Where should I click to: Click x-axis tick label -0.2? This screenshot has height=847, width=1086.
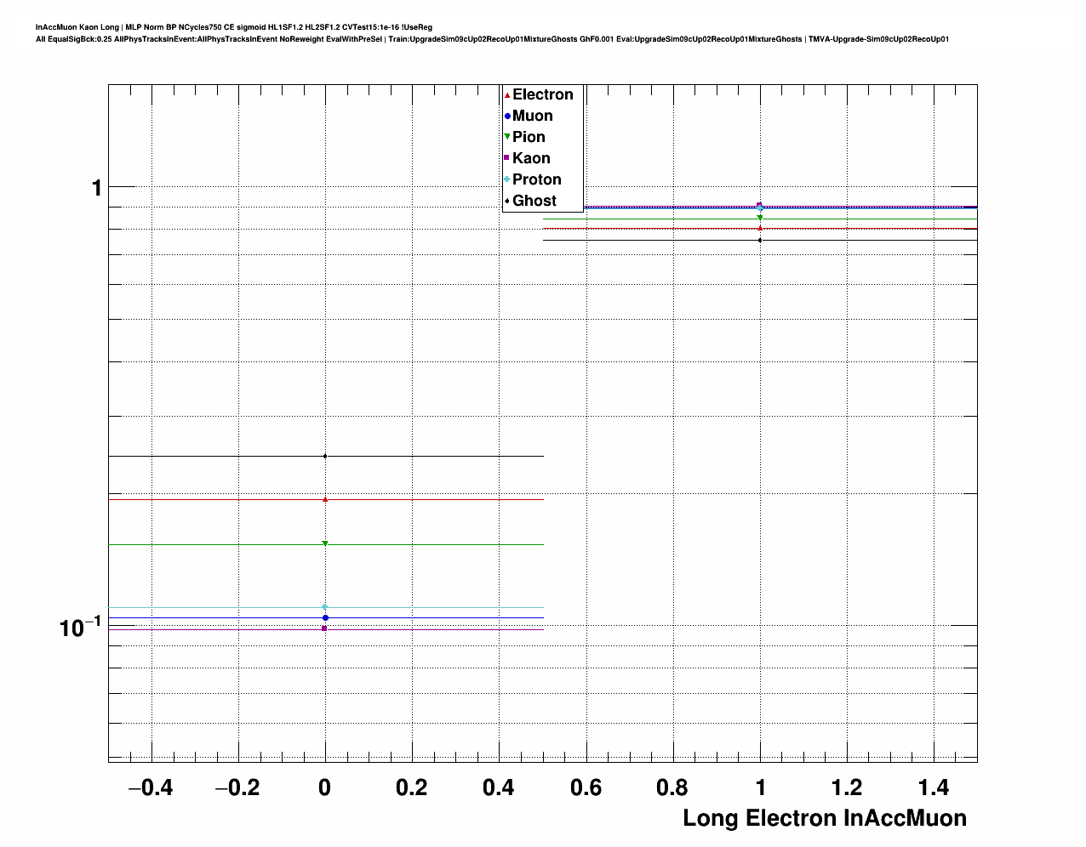pos(237,787)
